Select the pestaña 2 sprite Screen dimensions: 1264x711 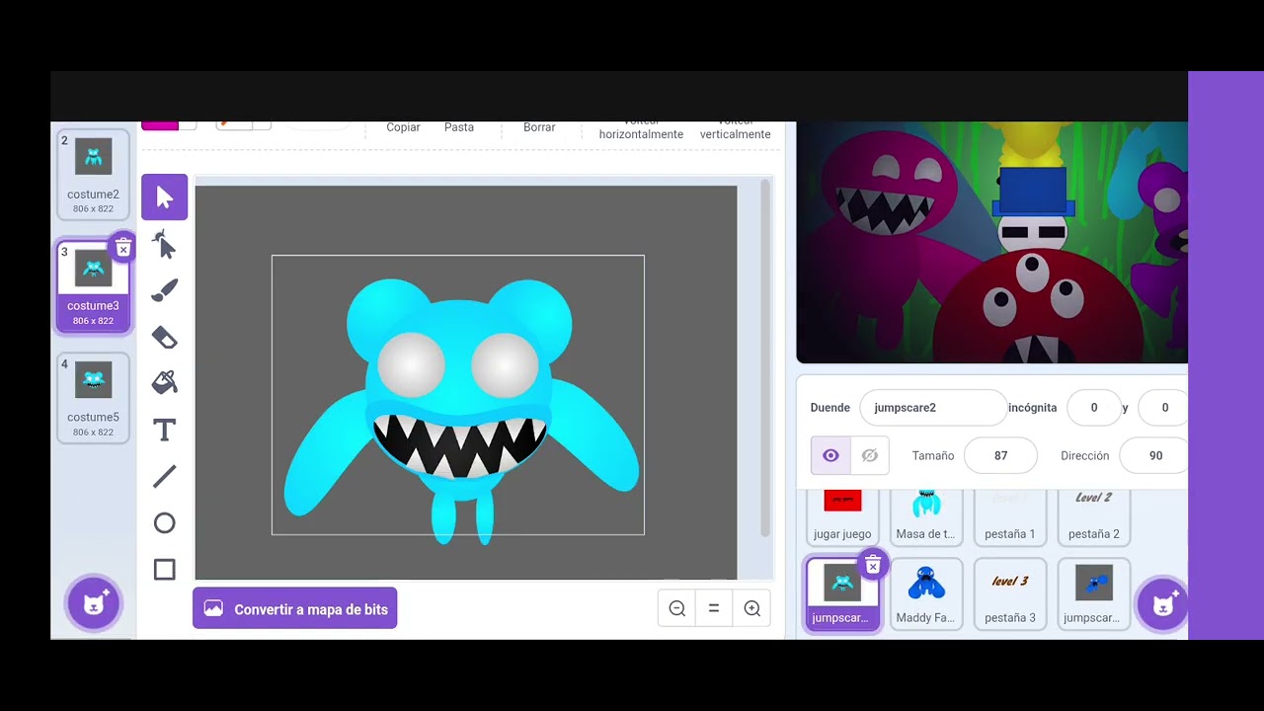coord(1093,515)
